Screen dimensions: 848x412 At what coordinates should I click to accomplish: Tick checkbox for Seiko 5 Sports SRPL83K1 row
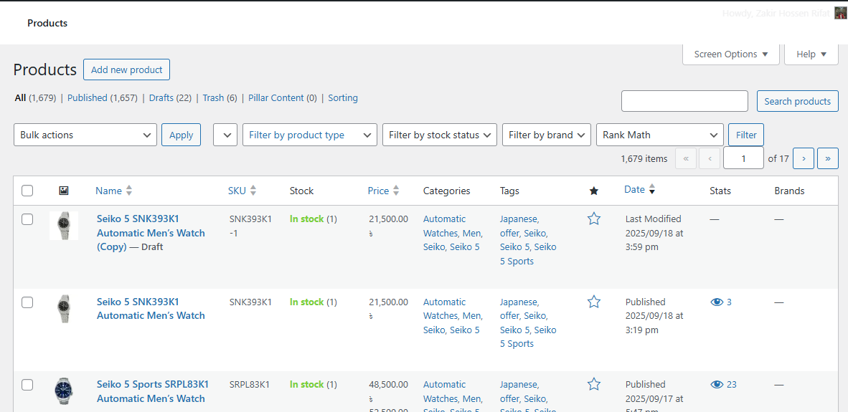pyautogui.click(x=27, y=385)
